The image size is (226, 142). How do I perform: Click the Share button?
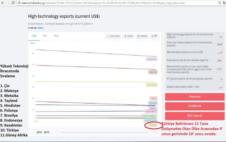point(128,36)
